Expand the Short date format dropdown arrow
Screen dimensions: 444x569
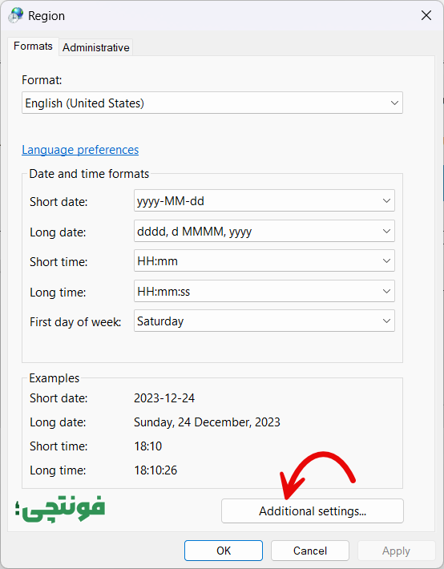pyautogui.click(x=386, y=200)
